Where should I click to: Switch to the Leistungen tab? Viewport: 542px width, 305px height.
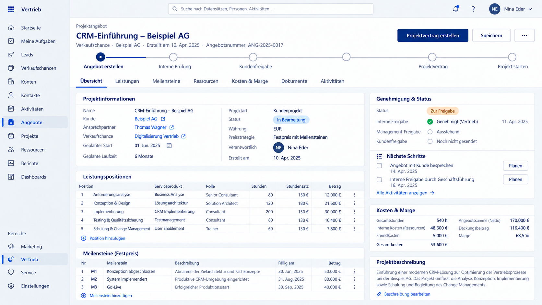127,81
